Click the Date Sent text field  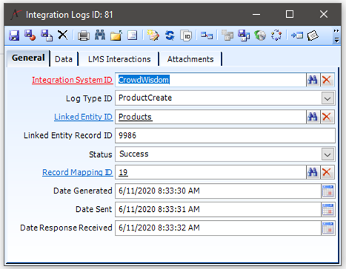[x=218, y=209]
